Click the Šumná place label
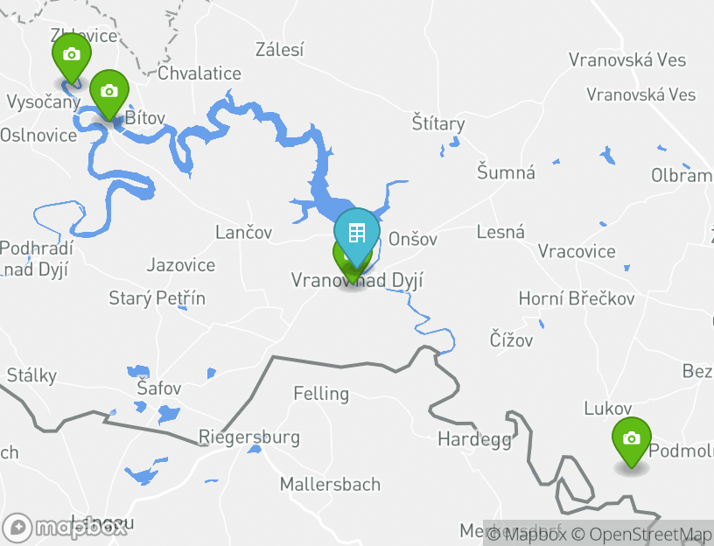714x546 pixels. tap(506, 172)
